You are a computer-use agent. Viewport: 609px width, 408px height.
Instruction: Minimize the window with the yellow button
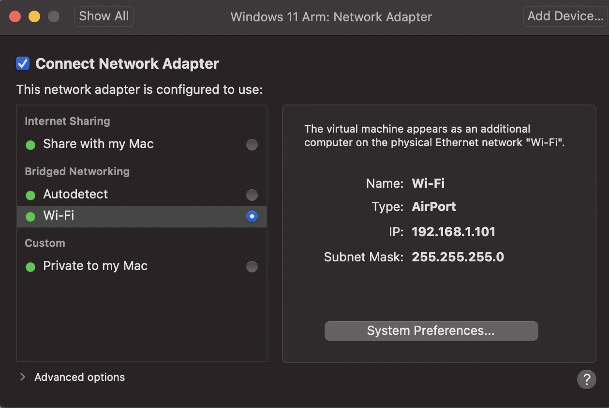34,16
